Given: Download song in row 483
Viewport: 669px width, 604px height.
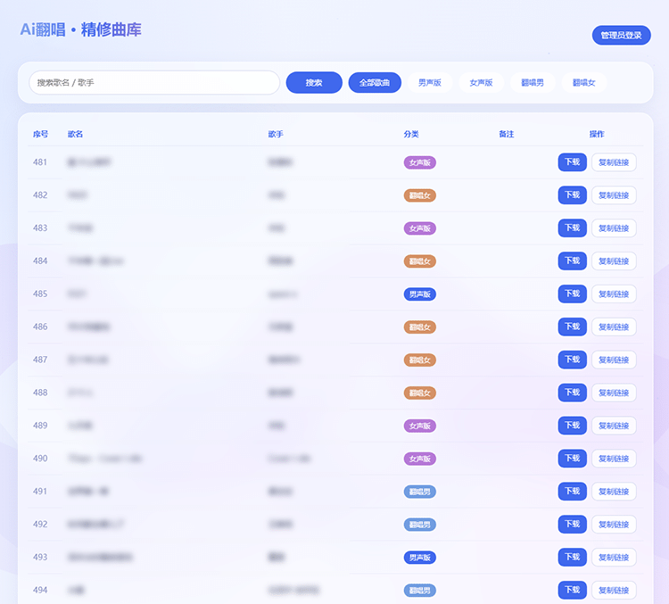Looking at the screenshot, I should [x=572, y=228].
